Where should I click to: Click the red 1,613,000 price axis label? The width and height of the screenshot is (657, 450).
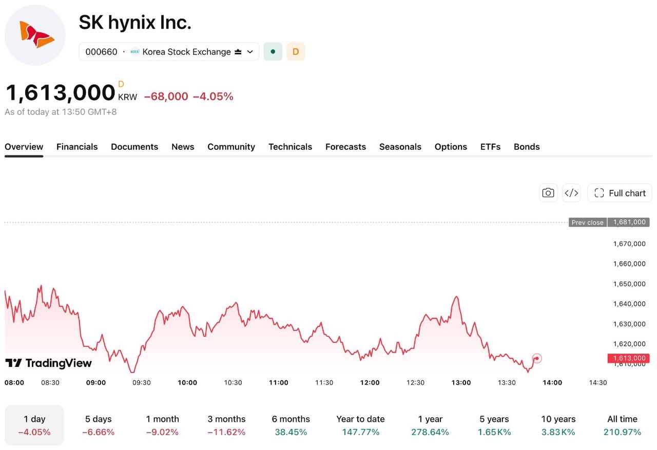629,358
